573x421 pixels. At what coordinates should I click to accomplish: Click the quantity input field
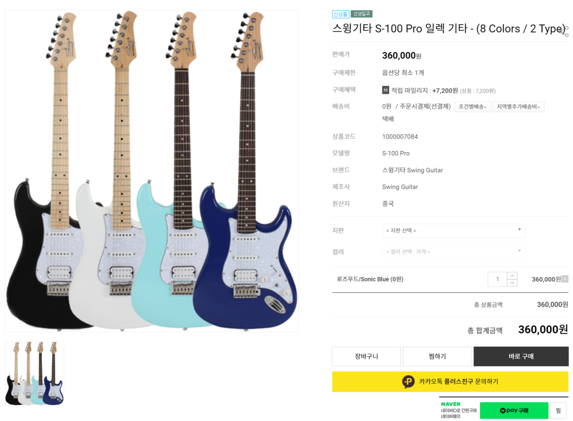(x=497, y=280)
